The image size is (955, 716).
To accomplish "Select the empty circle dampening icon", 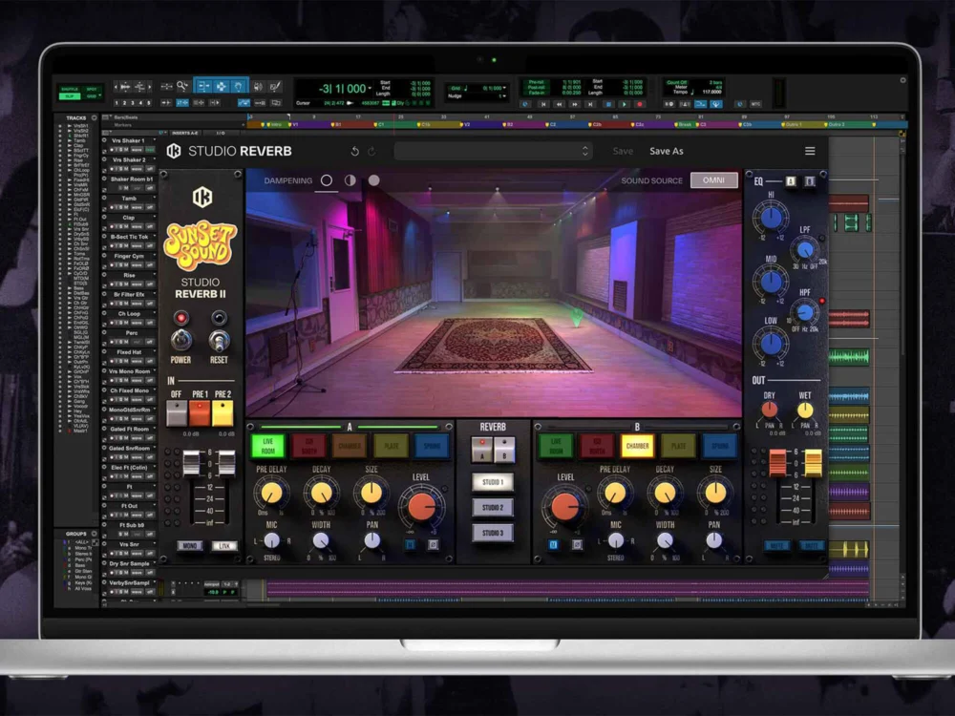I will click(x=327, y=180).
